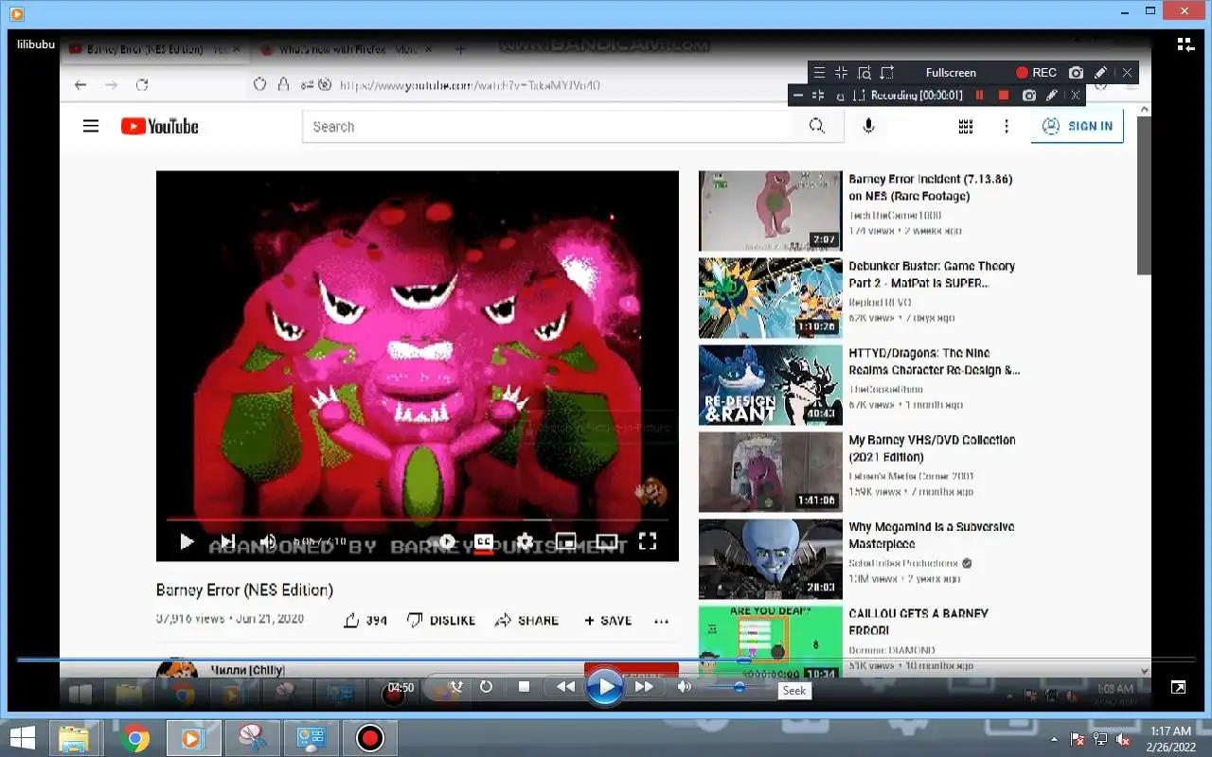Open the YouTube hamburger guide menu
This screenshot has height=757, width=1212.
tap(91, 126)
